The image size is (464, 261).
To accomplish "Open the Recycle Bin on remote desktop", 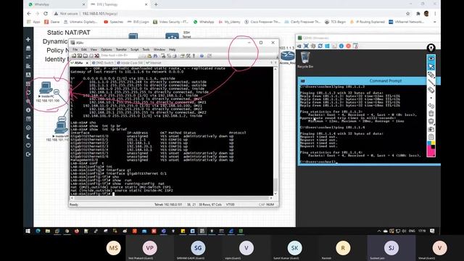I will tap(305, 59).
